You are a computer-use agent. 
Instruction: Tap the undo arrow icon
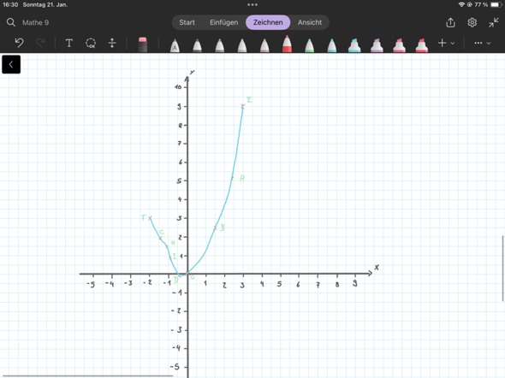[x=20, y=43]
